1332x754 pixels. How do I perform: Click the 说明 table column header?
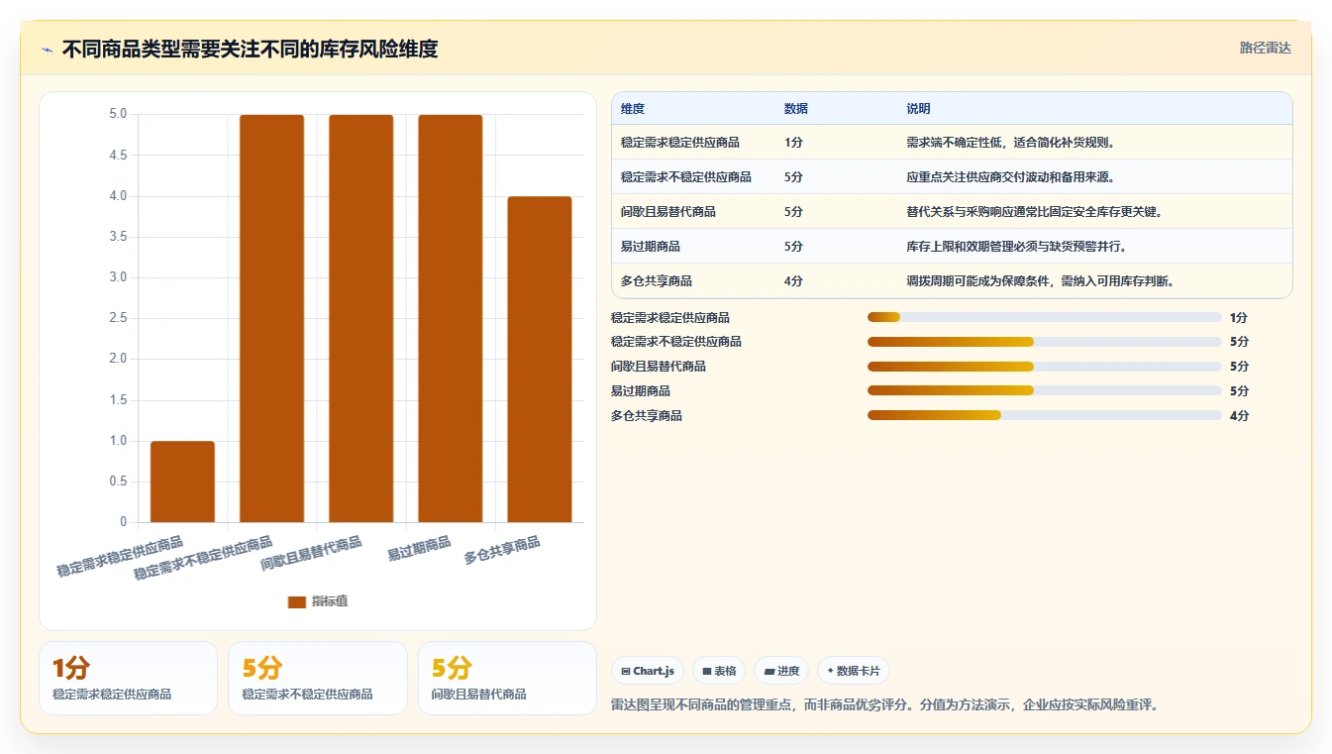(x=918, y=109)
